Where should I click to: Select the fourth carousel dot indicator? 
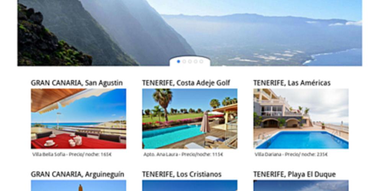click(x=196, y=62)
